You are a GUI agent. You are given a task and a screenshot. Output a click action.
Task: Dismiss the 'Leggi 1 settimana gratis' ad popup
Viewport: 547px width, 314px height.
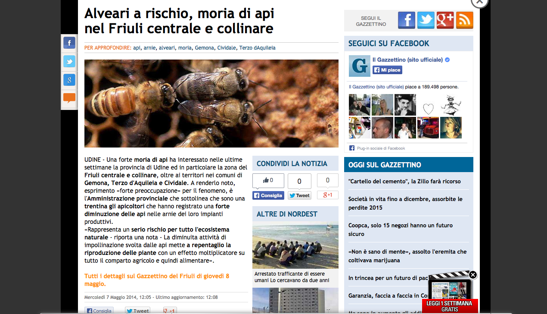pos(473,275)
